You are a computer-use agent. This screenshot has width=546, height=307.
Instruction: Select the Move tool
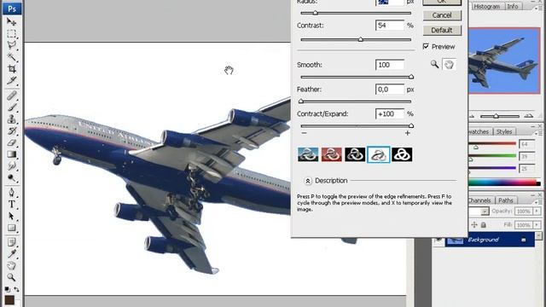(11, 22)
